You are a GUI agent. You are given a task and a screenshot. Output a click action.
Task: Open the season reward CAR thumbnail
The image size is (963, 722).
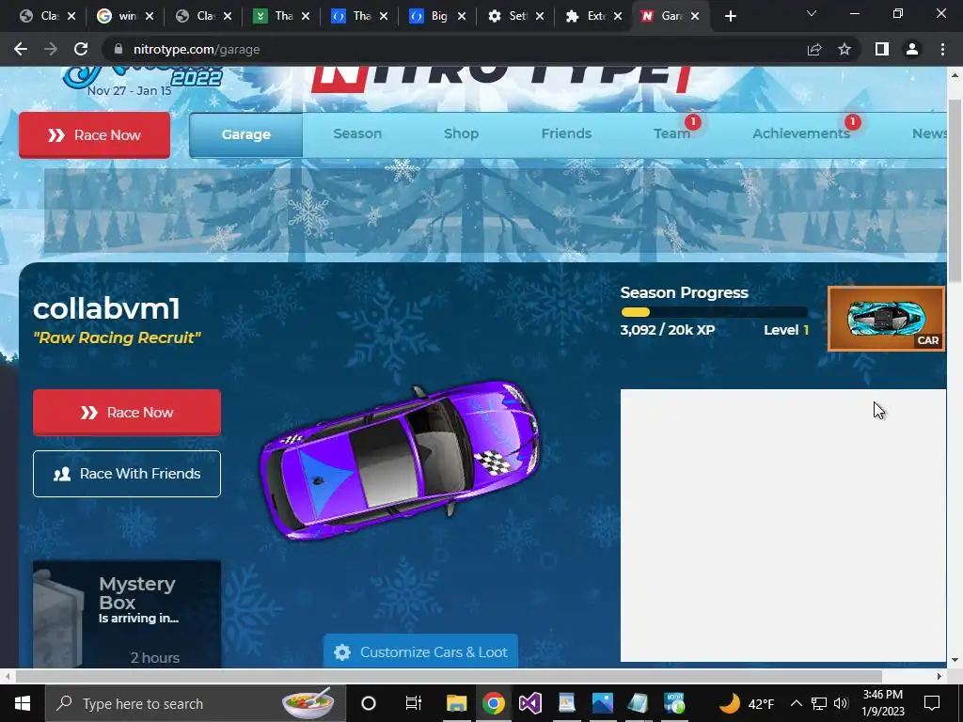click(886, 319)
